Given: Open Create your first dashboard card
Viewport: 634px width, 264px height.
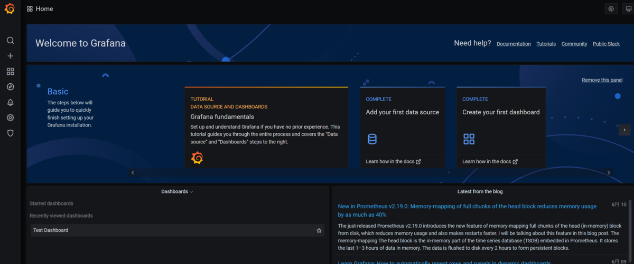Looking at the screenshot, I should pyautogui.click(x=501, y=128).
